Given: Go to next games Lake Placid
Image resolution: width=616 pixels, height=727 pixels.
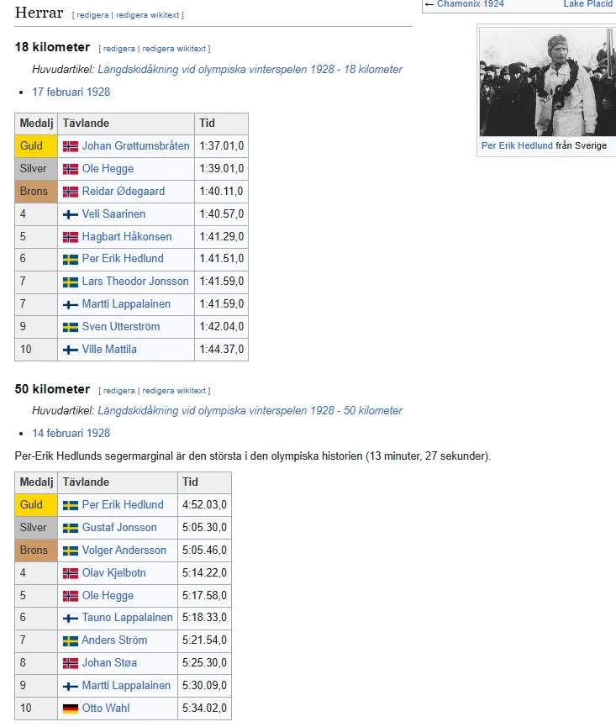Looking at the screenshot, I should pos(587,4).
